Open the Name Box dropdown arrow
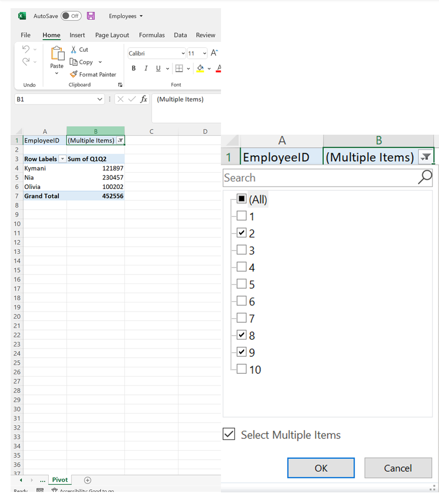 (x=100, y=99)
